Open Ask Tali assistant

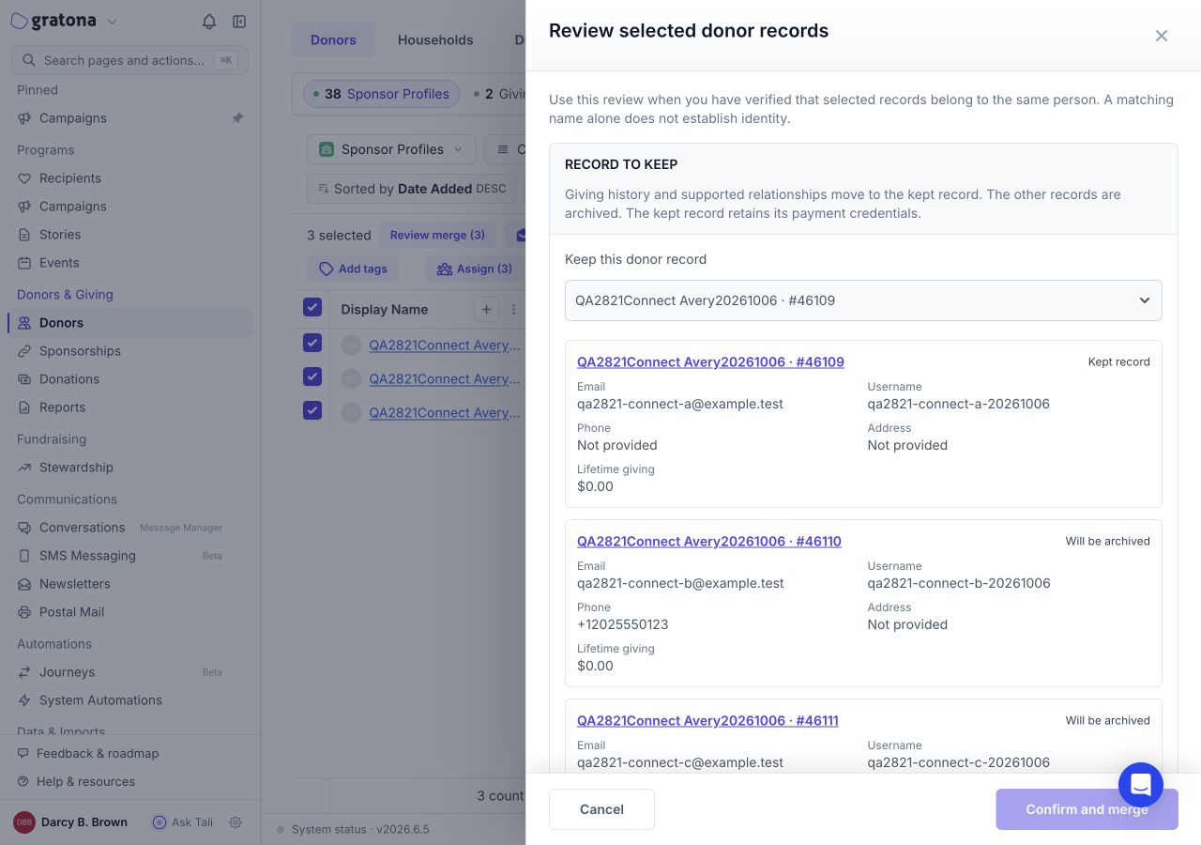pos(183,822)
